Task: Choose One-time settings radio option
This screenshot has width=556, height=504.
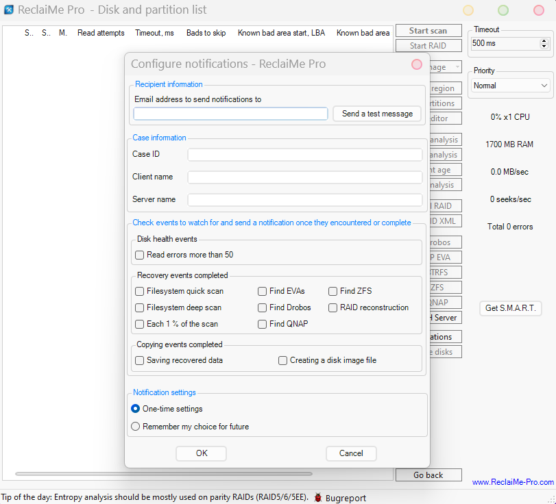Action: (136, 409)
